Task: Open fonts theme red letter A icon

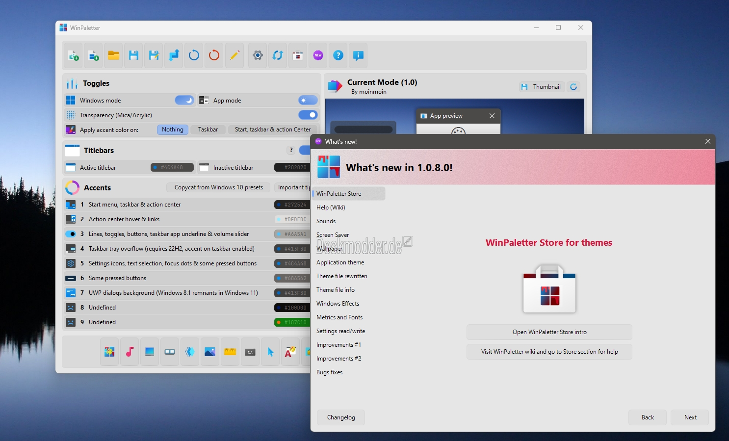Action: click(x=290, y=352)
